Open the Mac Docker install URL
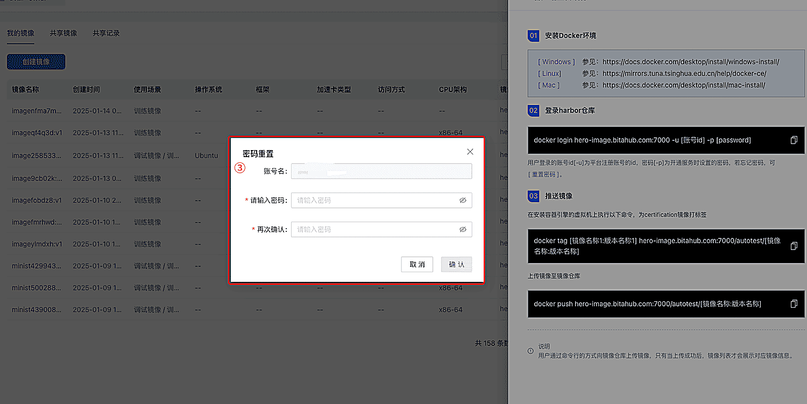Image resolution: width=807 pixels, height=404 pixels. coord(684,85)
